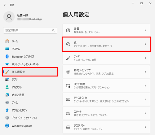The width and height of the screenshot is (155, 135).
Task: Maximize the 設定 window
Action: point(141,3)
